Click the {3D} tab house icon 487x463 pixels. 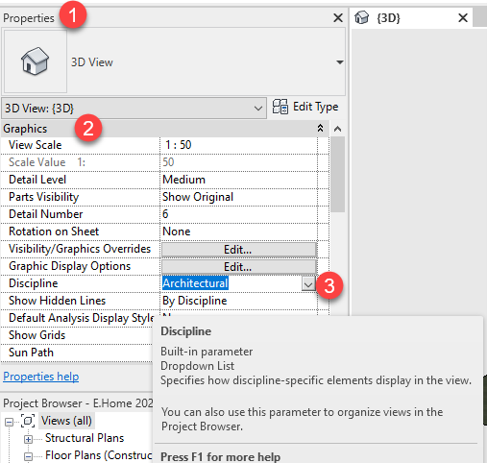tap(362, 17)
